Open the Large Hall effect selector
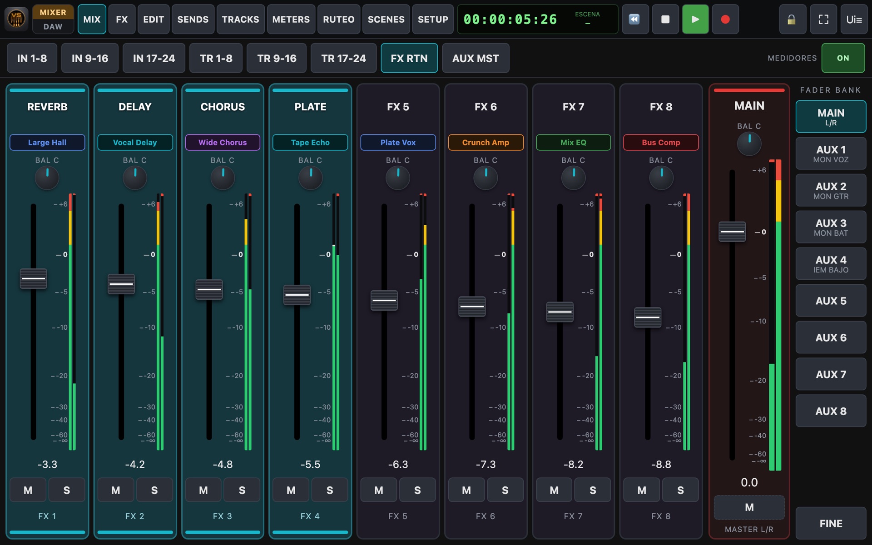Viewport: 872px width, 545px height. (47, 142)
